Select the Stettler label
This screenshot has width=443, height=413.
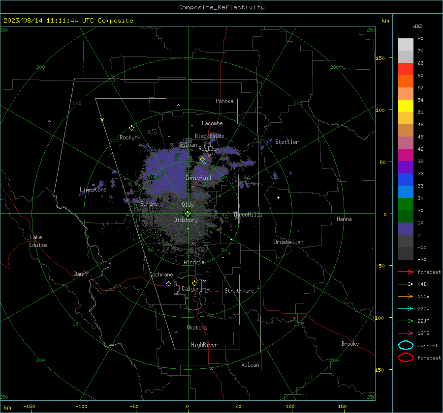point(287,142)
